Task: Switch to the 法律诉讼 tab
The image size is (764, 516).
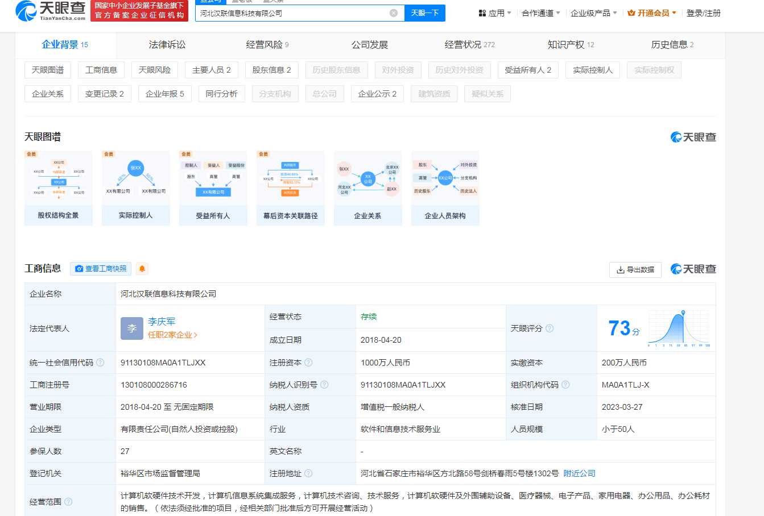Action: click(x=167, y=45)
